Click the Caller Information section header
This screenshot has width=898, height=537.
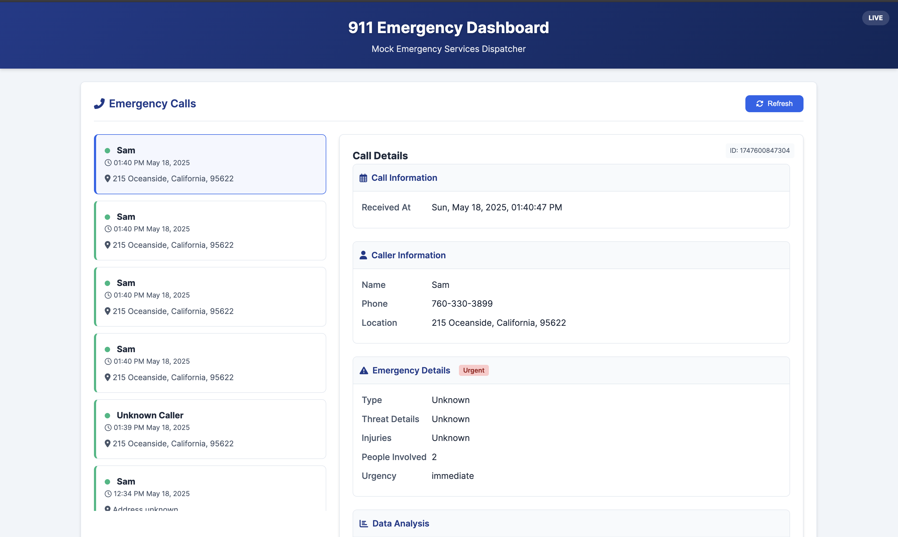pyautogui.click(x=408, y=255)
